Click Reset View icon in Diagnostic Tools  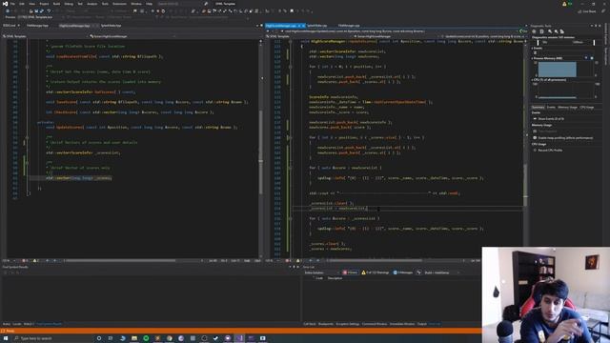[561, 31]
